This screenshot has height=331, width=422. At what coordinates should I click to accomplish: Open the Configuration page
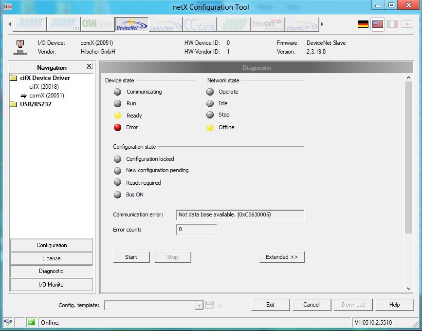pos(52,245)
